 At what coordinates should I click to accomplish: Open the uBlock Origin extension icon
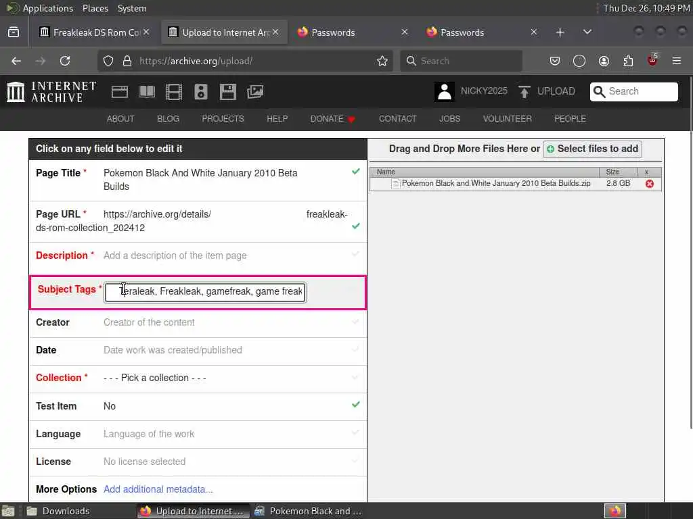652,60
